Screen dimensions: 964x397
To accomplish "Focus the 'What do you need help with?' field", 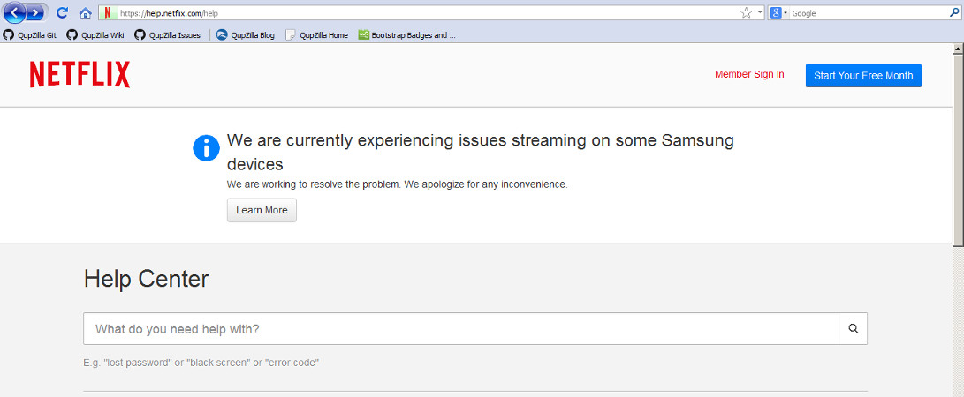I will point(459,329).
